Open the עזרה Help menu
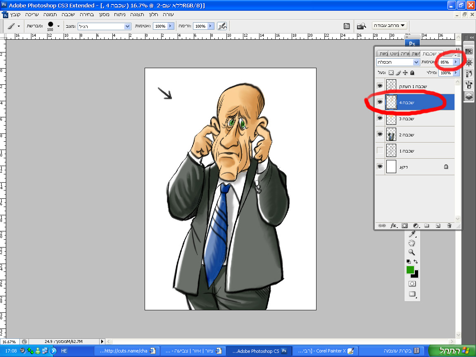 168,14
